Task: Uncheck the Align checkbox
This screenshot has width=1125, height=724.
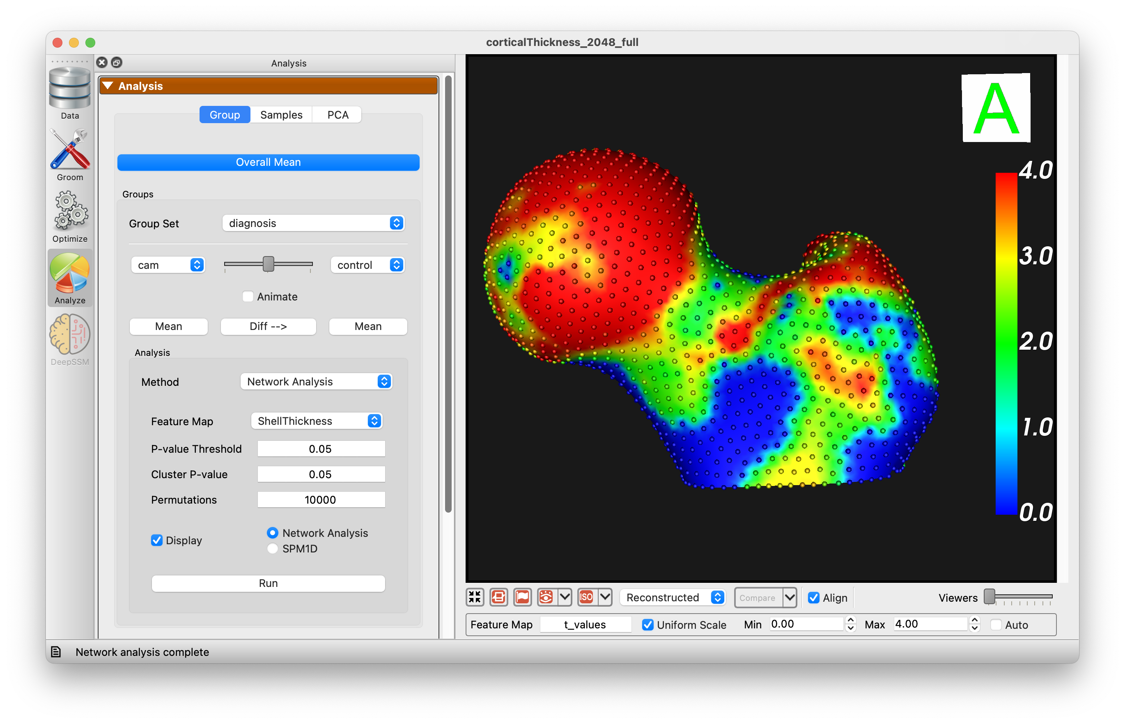Action: (x=814, y=598)
